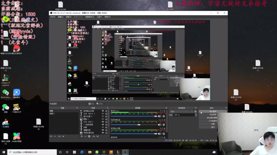
Task: Move source up with arrow icon
Action: pos(93,136)
